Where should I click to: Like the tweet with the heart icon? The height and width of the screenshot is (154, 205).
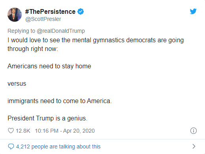(11, 131)
